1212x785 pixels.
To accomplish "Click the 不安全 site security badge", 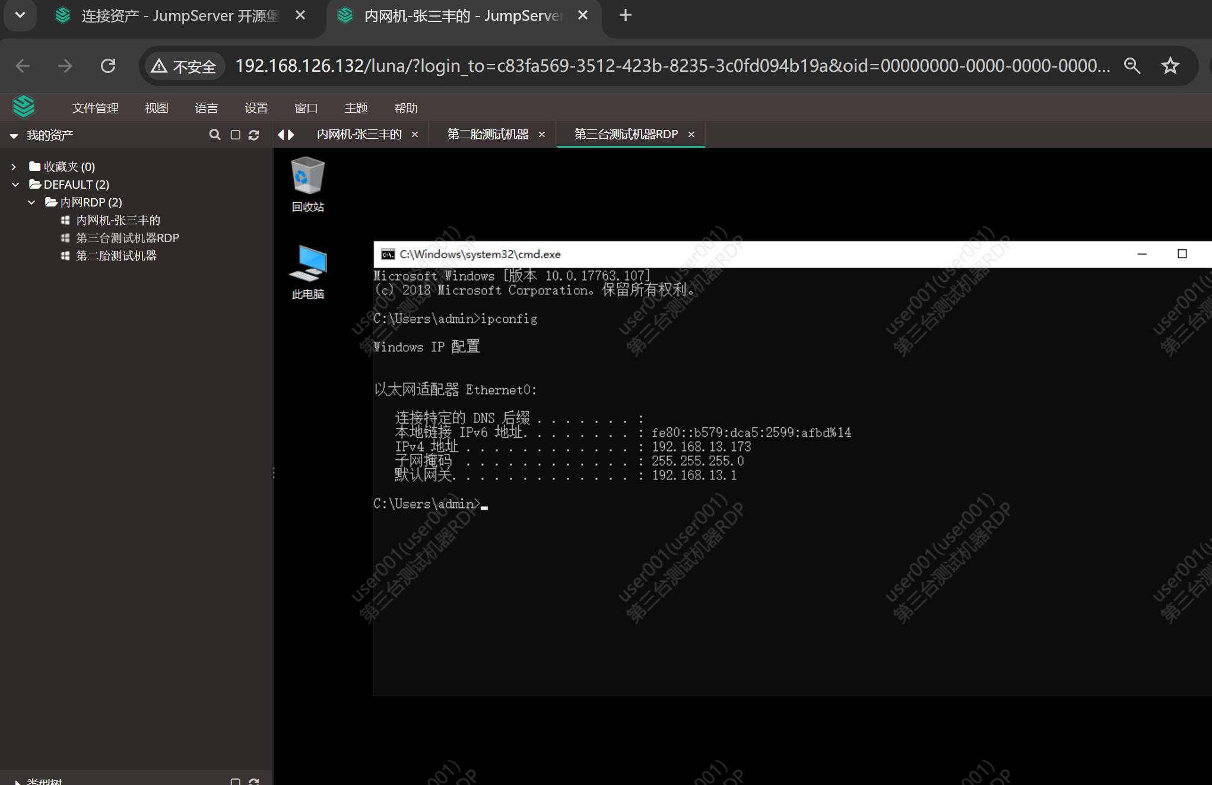I will click(x=184, y=66).
